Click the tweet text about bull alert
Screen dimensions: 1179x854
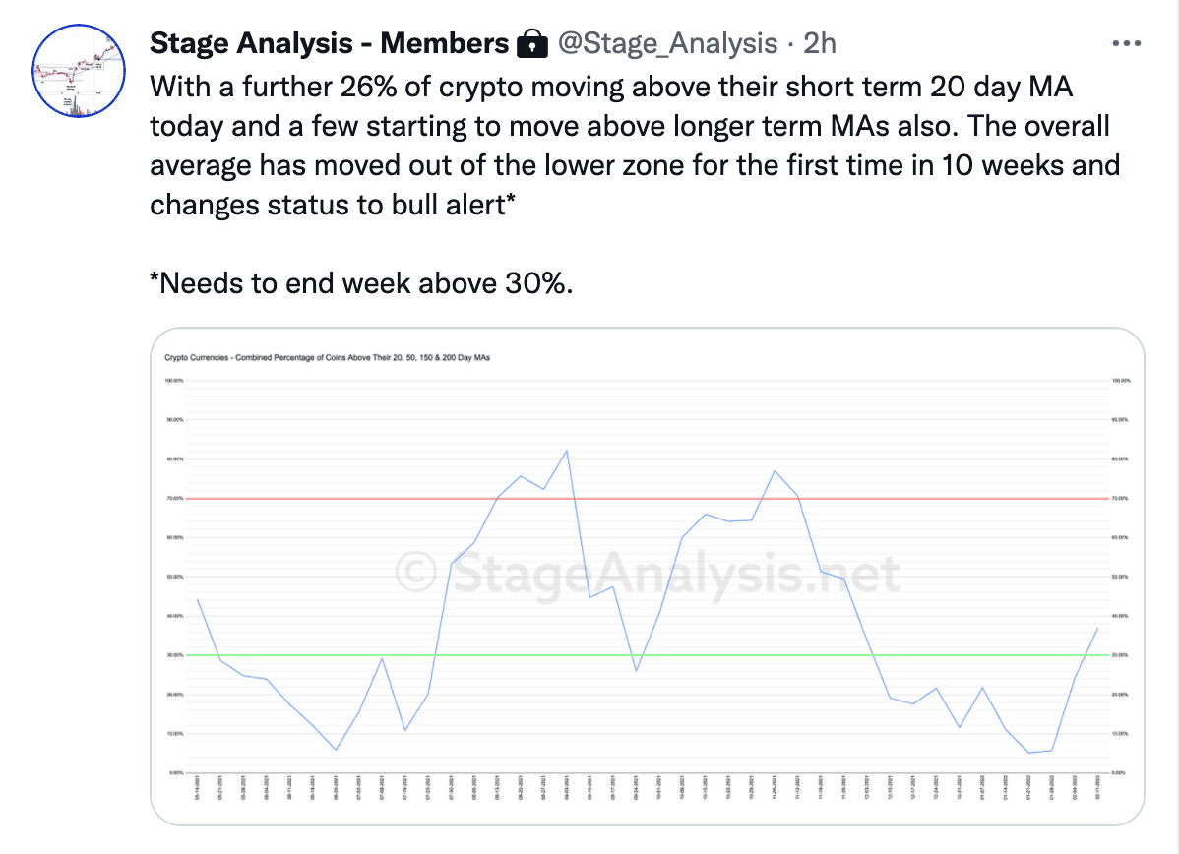tap(635, 146)
